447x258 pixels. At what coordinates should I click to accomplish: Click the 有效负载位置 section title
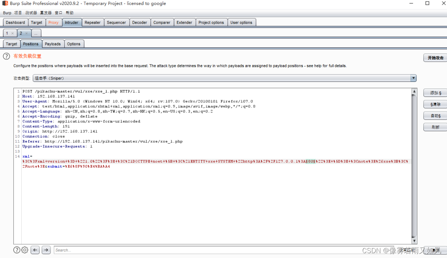27,56
